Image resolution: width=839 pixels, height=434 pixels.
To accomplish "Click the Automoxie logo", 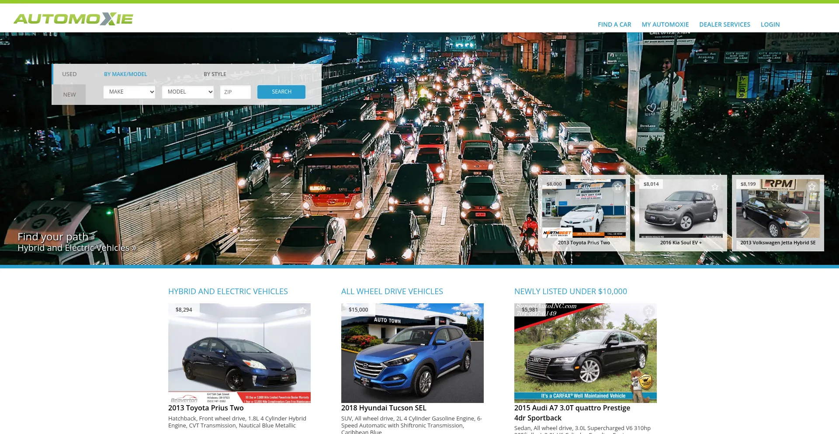I will [x=73, y=19].
